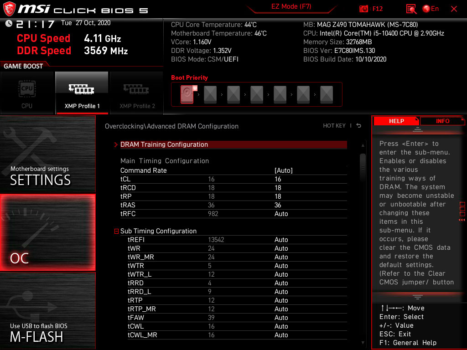Edit the tREFI Auto value field
The image size is (467, 350).
pos(281,240)
